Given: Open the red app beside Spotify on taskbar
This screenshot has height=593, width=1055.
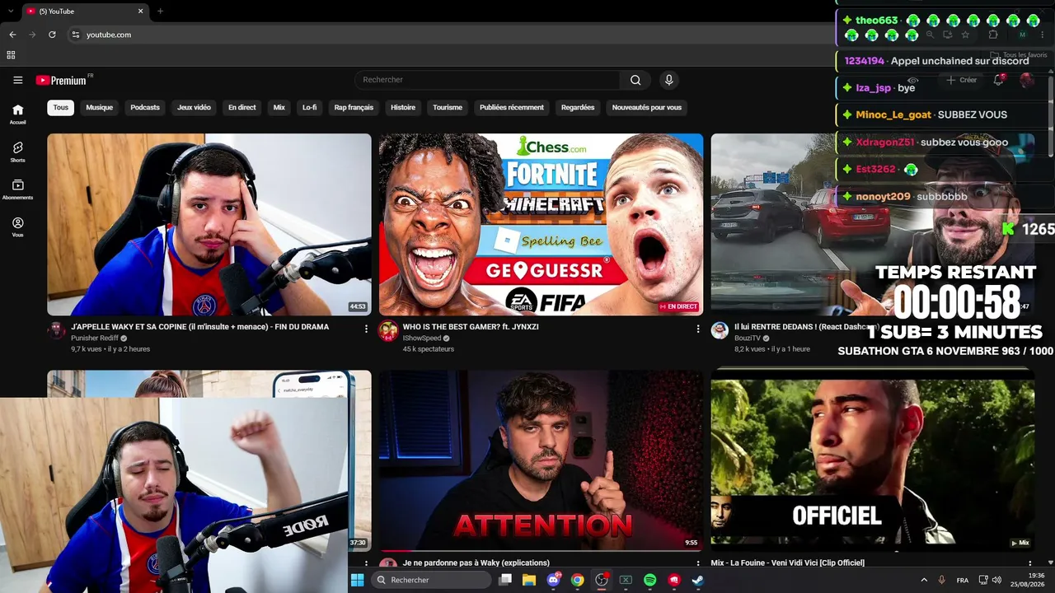Looking at the screenshot, I should point(673,580).
